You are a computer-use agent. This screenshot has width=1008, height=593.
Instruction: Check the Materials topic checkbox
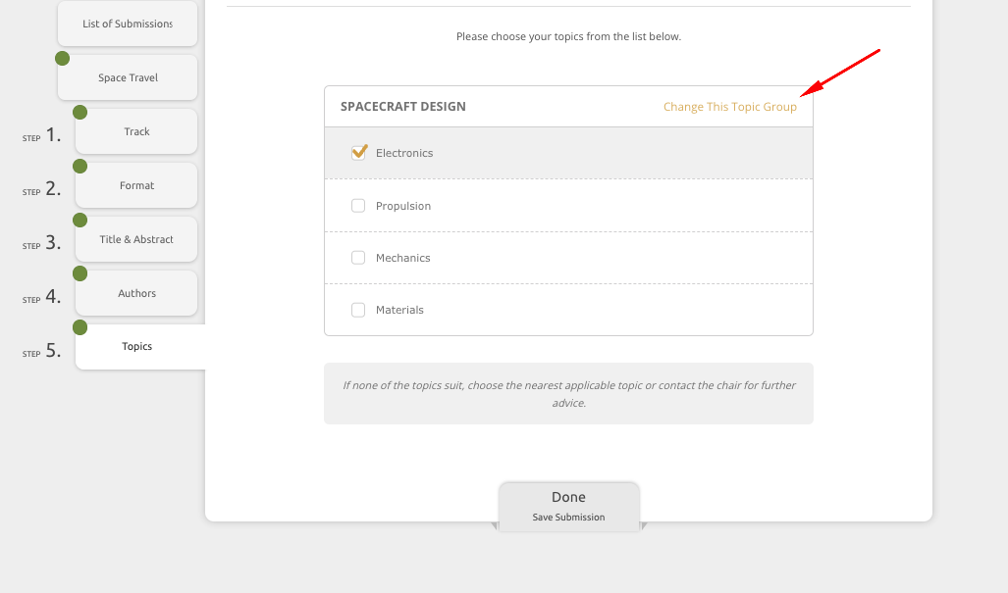(x=358, y=310)
